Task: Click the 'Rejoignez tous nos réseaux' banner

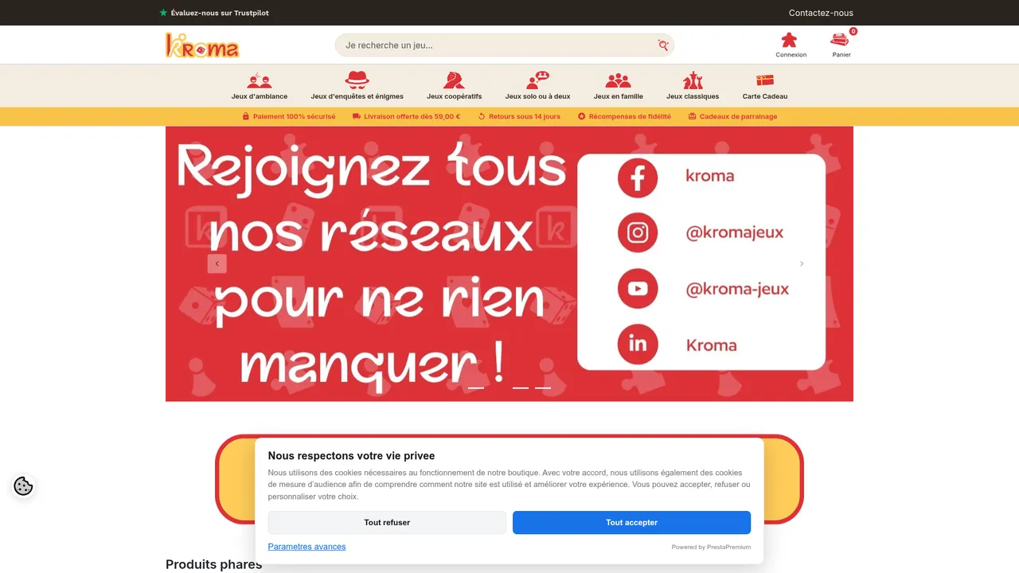Action: (509, 264)
